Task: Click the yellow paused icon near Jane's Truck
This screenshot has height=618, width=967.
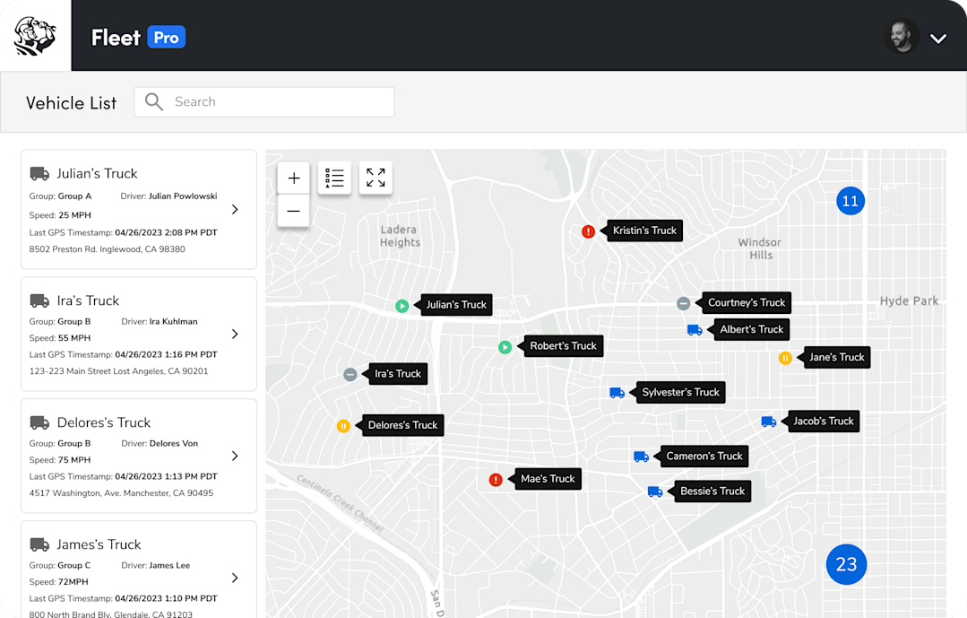Action: point(786,357)
